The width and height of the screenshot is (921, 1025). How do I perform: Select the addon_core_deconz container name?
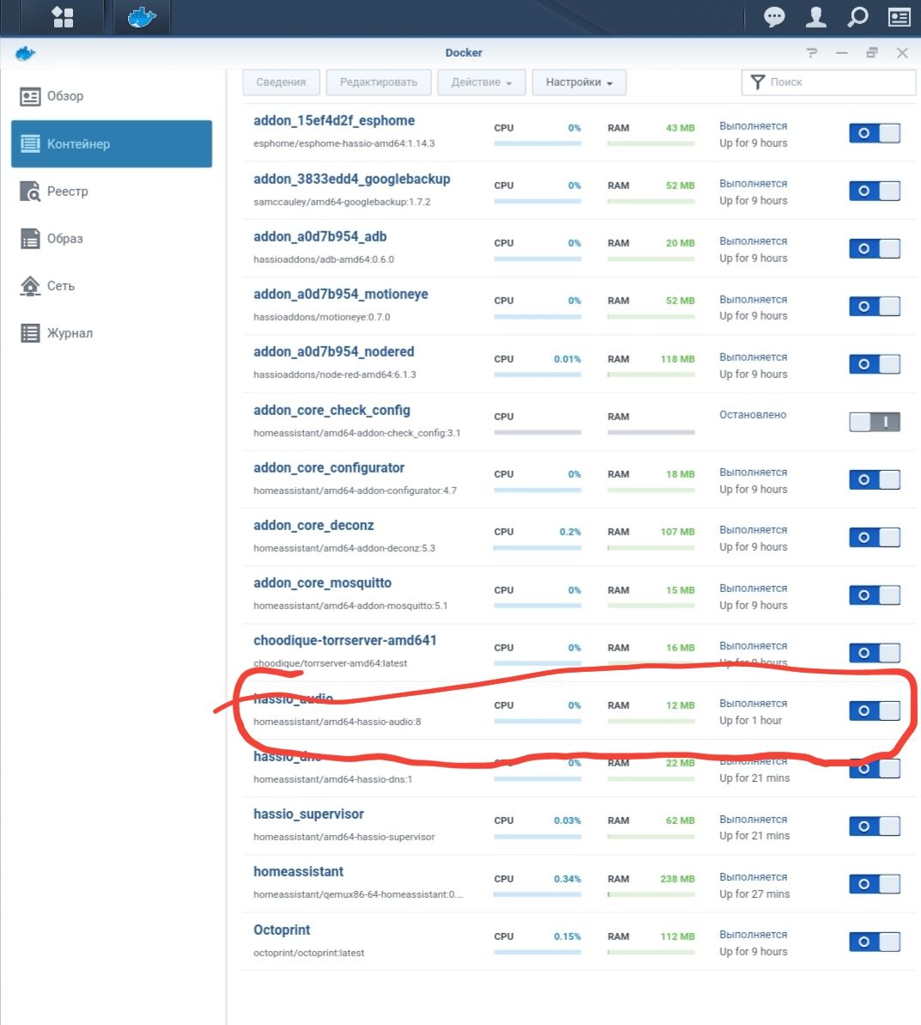(x=314, y=525)
